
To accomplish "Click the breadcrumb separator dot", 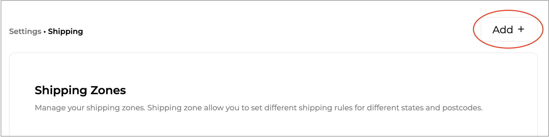I will point(45,32).
